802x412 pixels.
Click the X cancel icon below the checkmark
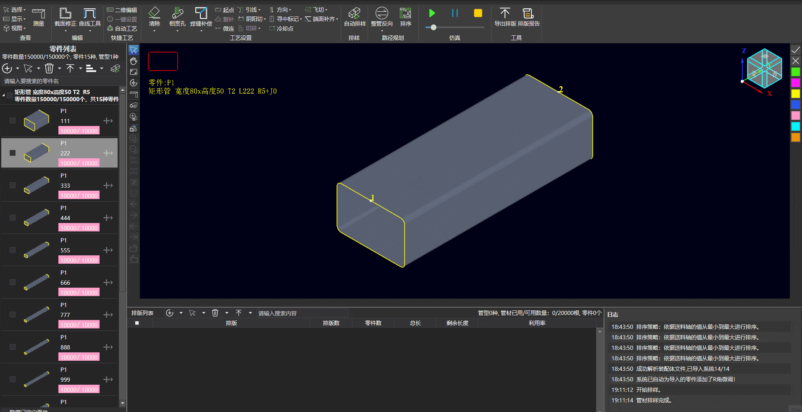point(796,61)
